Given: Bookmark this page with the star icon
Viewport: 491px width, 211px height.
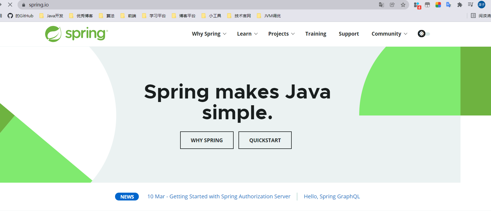Looking at the screenshot, I should 403,5.
